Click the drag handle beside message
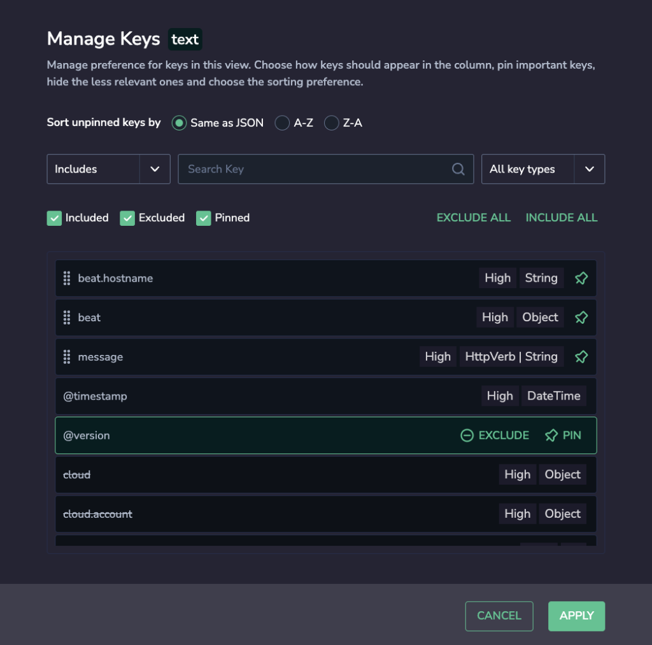Viewport: 652px width, 645px height. click(66, 357)
